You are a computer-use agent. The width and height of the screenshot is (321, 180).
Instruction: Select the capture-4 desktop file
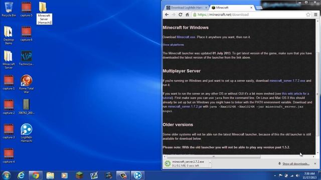9,155
